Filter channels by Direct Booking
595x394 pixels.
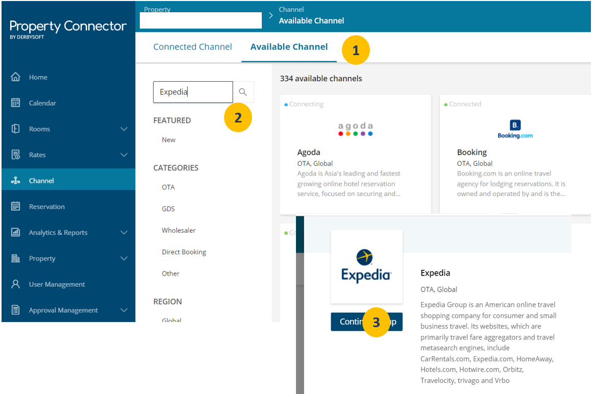[184, 252]
